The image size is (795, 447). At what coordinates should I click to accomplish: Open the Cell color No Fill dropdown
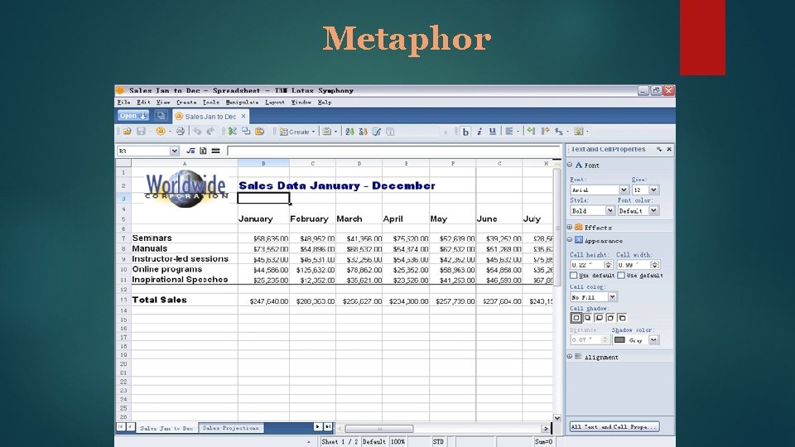tap(612, 296)
